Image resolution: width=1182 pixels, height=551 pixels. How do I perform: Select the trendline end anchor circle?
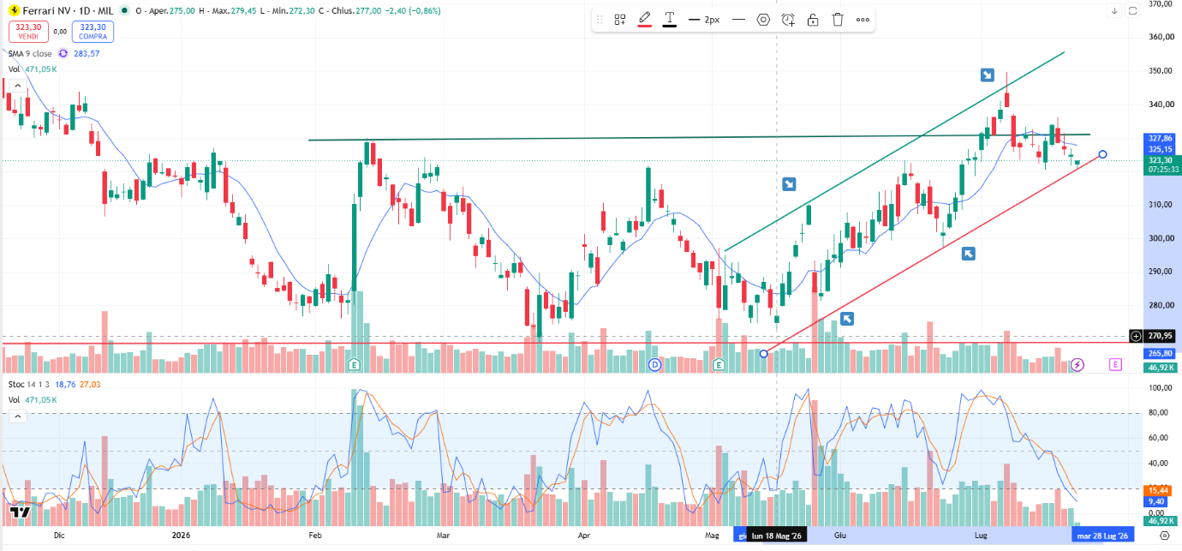[1102, 154]
